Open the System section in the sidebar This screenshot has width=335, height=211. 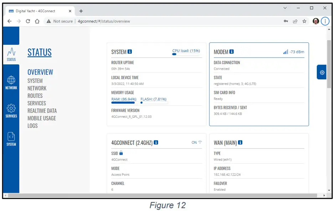(x=11, y=139)
